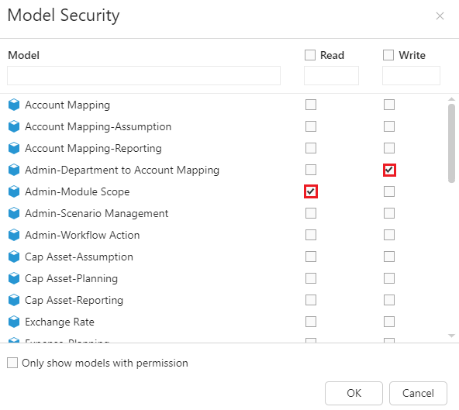Enable Read for Admin-Scenario Management
Screen dimensions: 459x410
[x=311, y=213]
